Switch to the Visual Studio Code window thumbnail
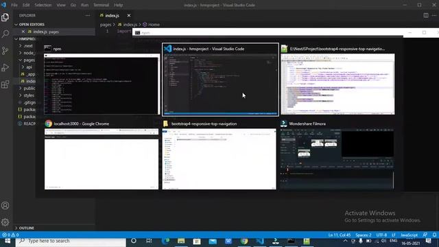This screenshot has width=439, height=247. click(220, 80)
